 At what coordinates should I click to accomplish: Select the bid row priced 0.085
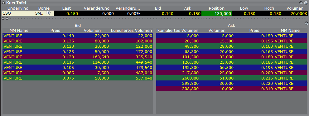tap(78, 73)
